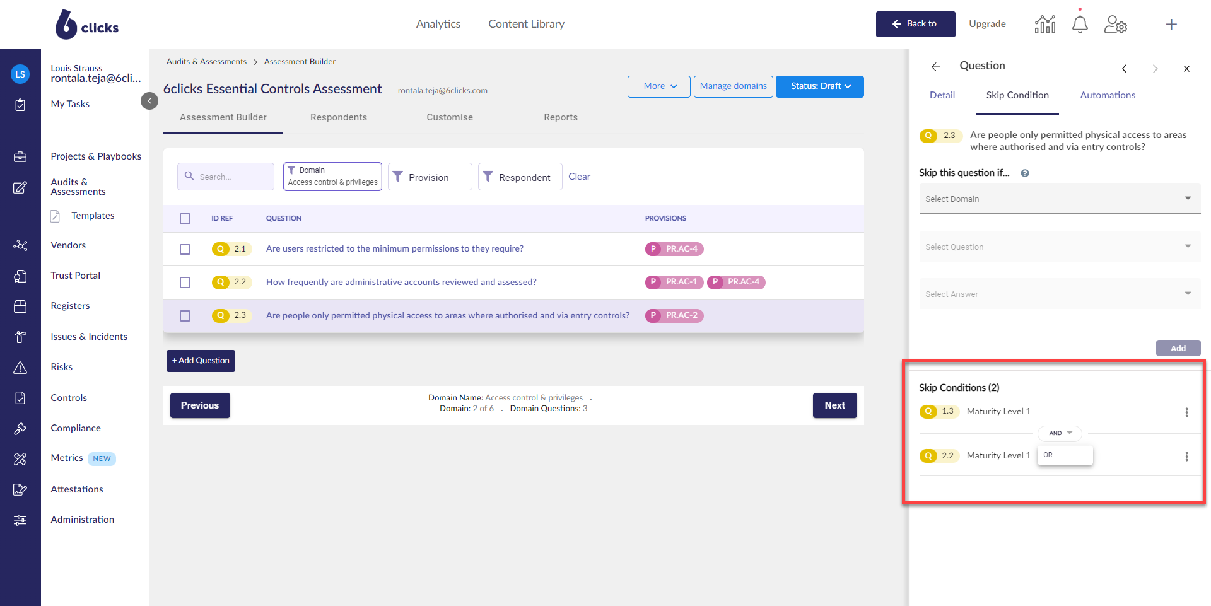Image resolution: width=1211 pixels, height=606 pixels.
Task: Open options menu for condition 2.2
Action: (x=1186, y=457)
